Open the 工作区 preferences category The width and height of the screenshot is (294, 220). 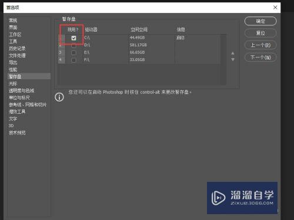[15, 35]
